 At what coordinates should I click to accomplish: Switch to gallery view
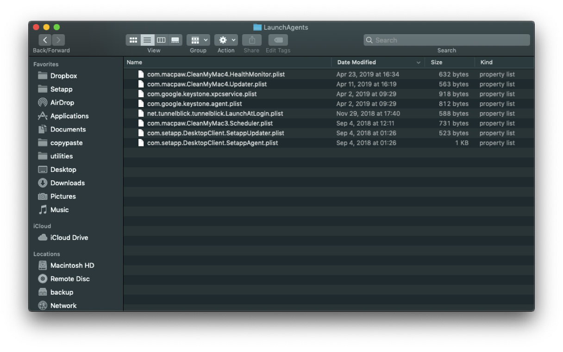pos(175,40)
